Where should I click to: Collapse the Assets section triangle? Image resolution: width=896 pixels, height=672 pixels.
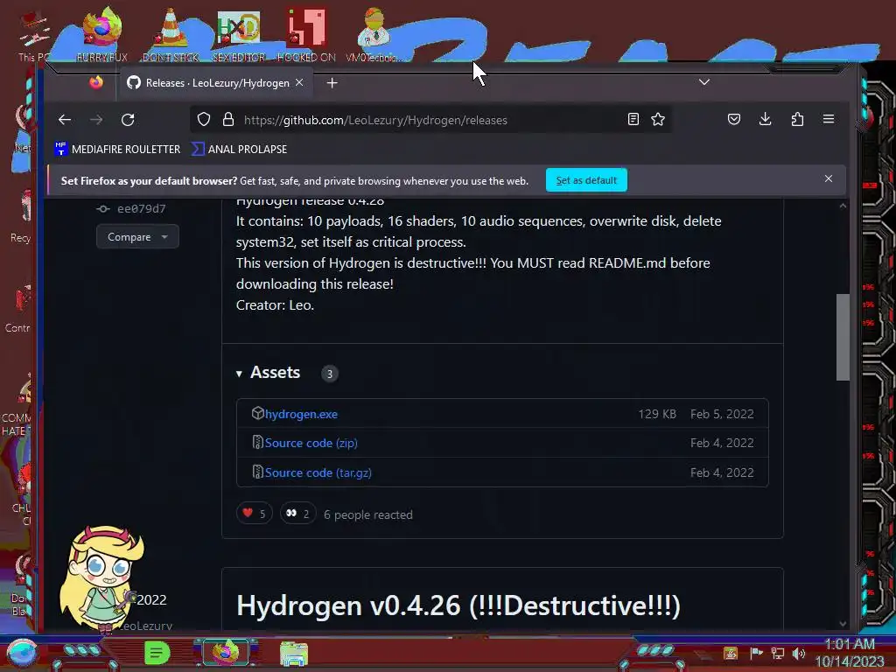[x=239, y=374]
